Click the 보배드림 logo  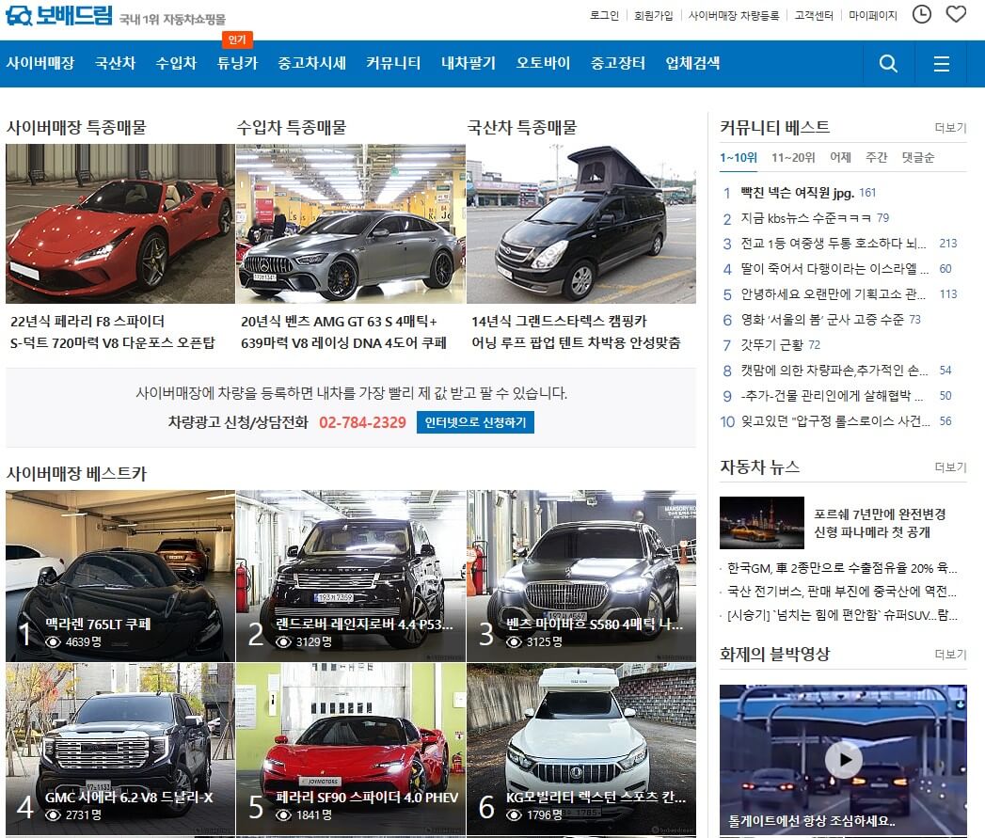pos(59,15)
